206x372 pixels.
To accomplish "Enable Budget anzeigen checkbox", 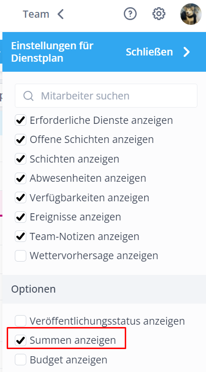I will pyautogui.click(x=21, y=360).
